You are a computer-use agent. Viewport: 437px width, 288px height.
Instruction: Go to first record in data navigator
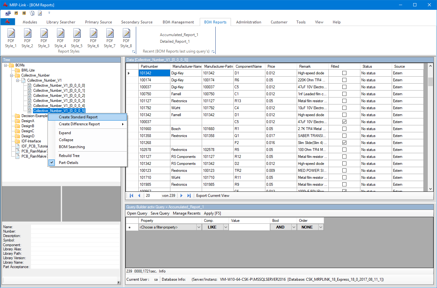[131, 196]
